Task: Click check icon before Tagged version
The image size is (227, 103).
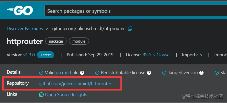Action: pyautogui.click(x=164, y=73)
